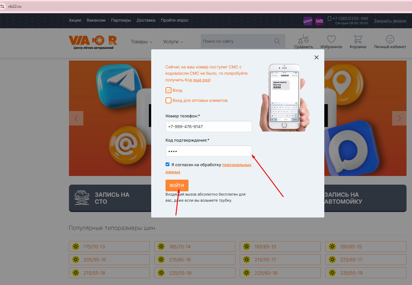
Task: Click the search magnifier icon
Action: tap(277, 41)
